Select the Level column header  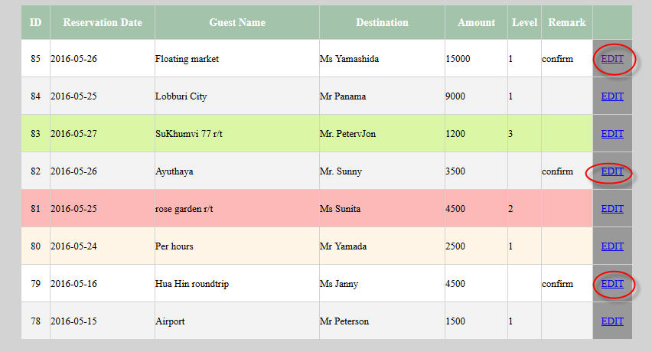(x=524, y=22)
